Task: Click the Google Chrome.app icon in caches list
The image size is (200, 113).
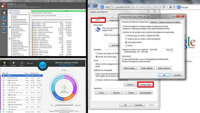Action: [9, 85]
